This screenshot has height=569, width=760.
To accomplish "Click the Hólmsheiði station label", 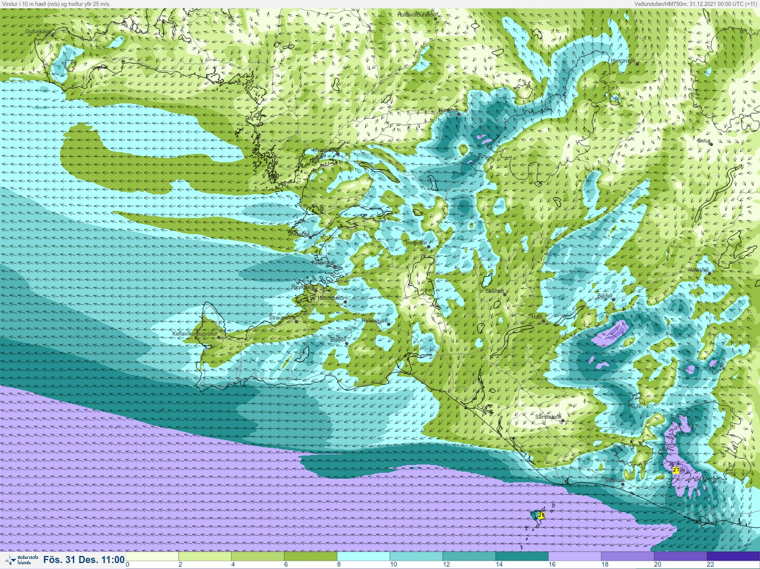I will pos(331,298).
